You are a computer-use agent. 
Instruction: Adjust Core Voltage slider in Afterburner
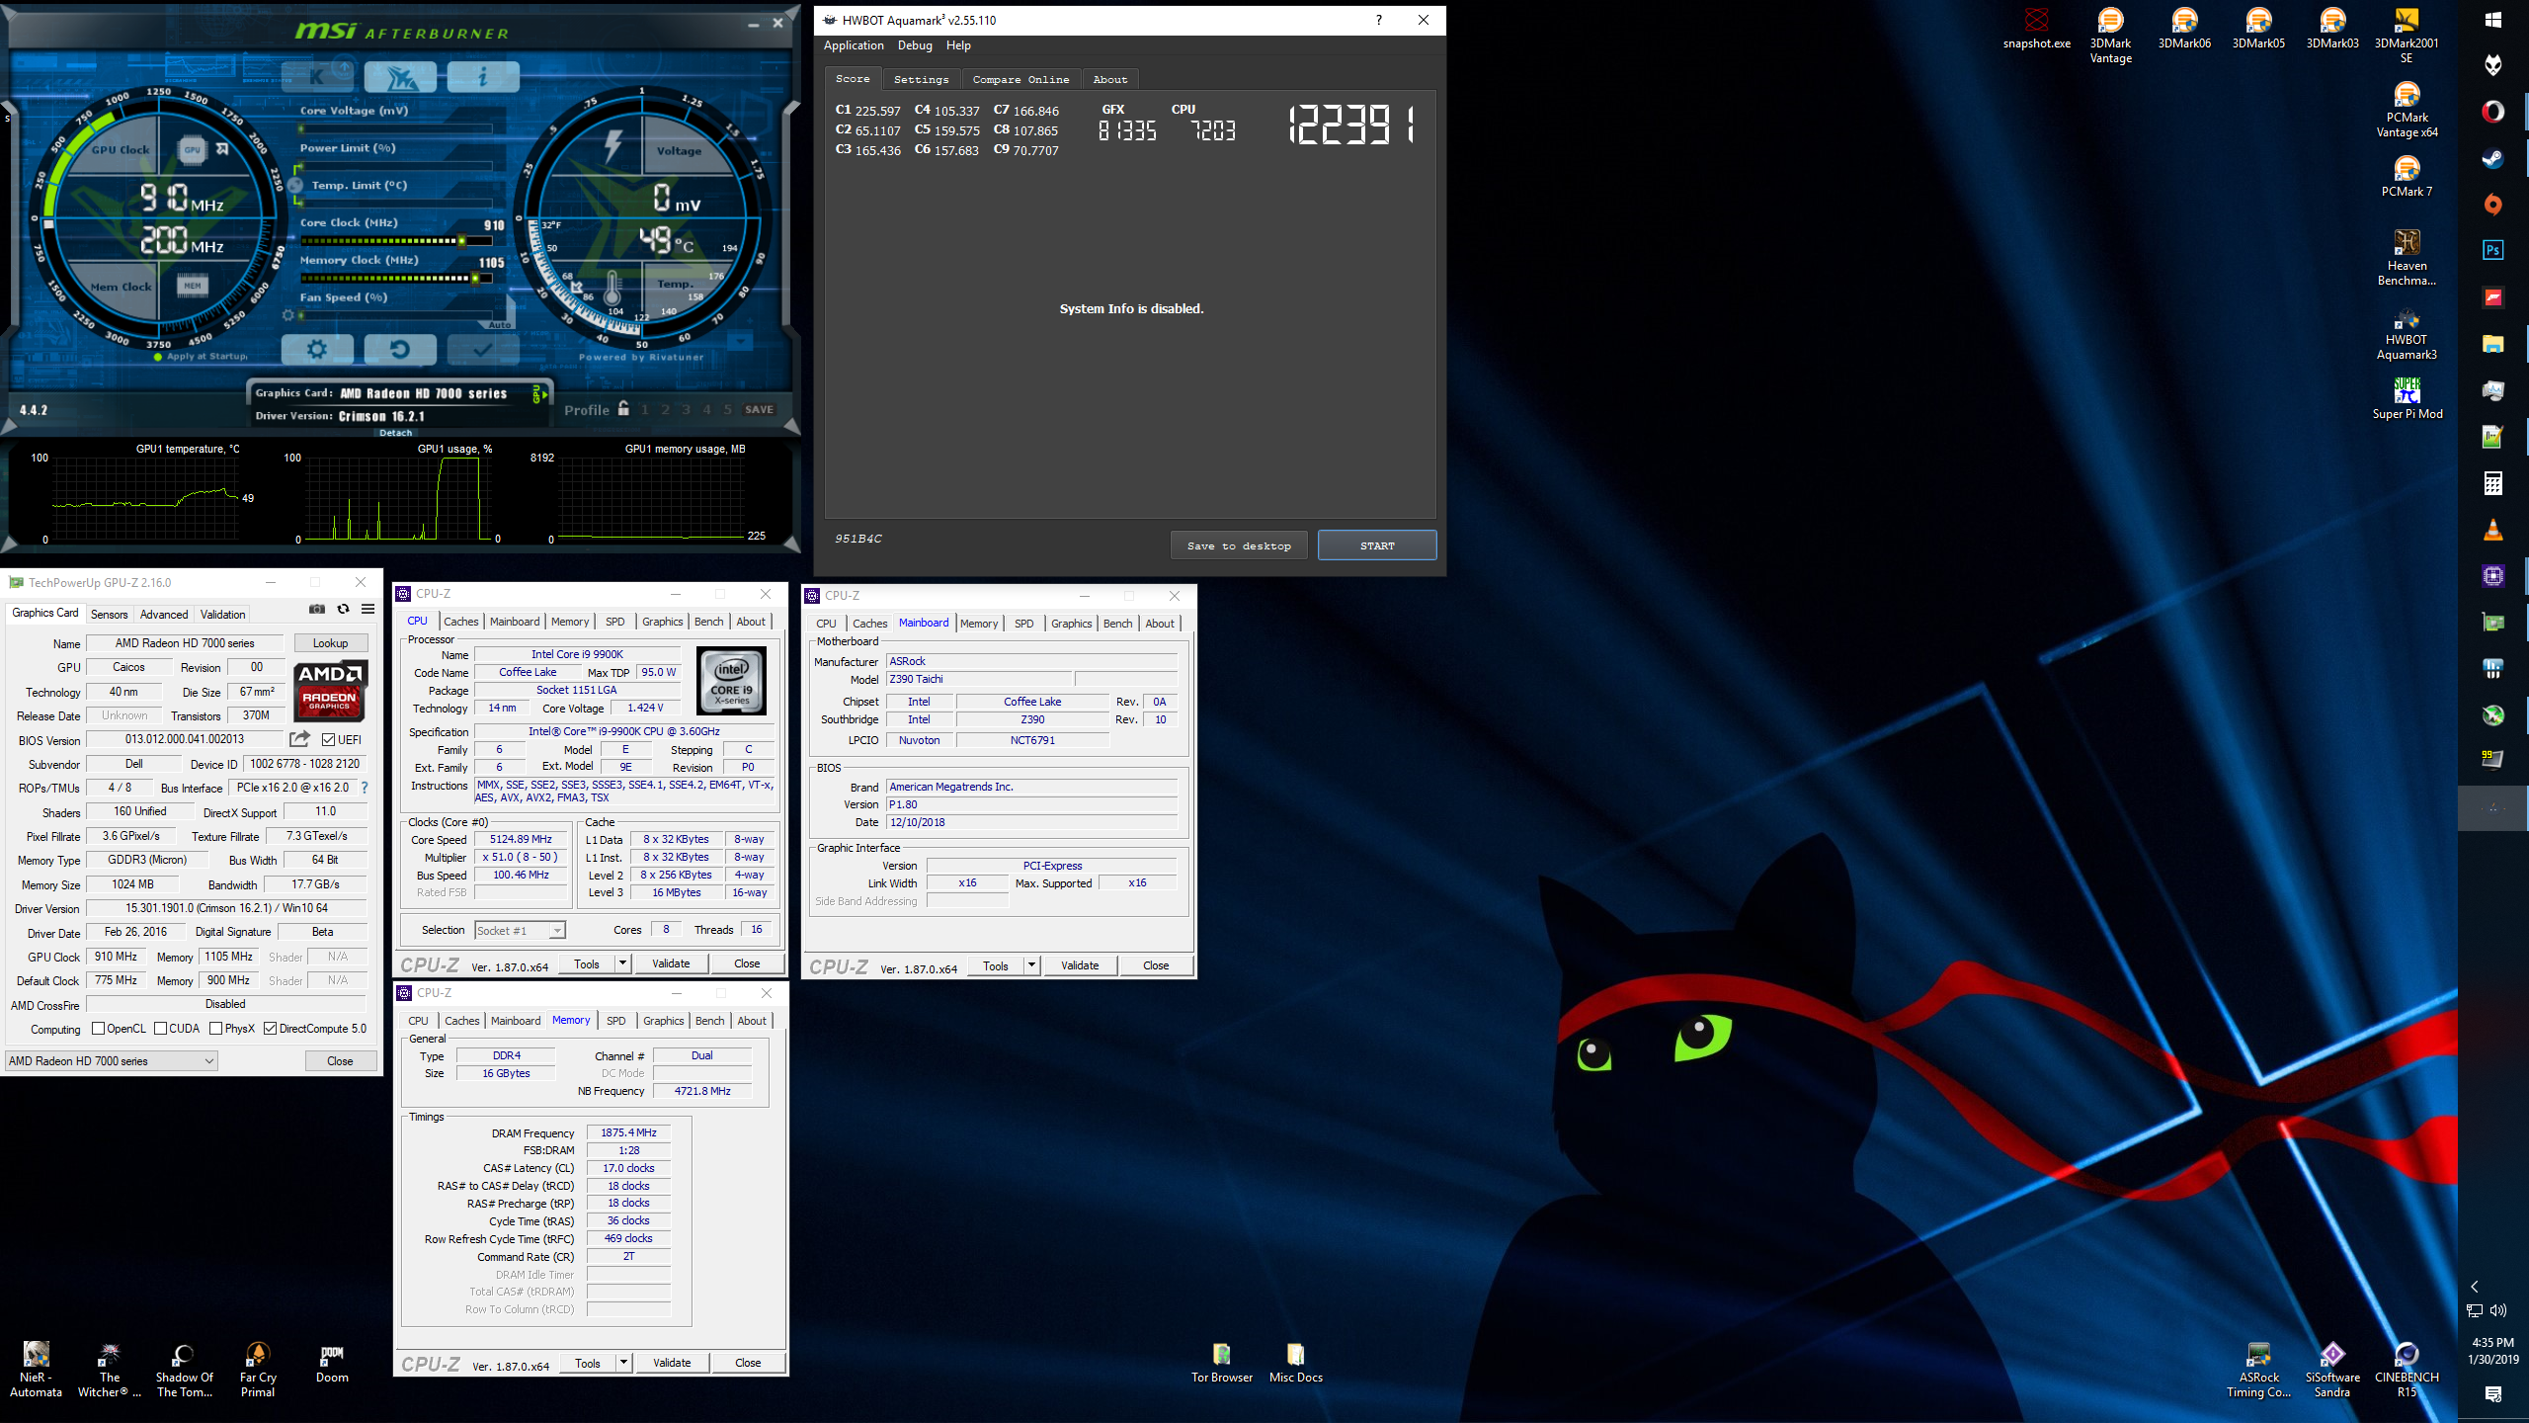[398, 128]
